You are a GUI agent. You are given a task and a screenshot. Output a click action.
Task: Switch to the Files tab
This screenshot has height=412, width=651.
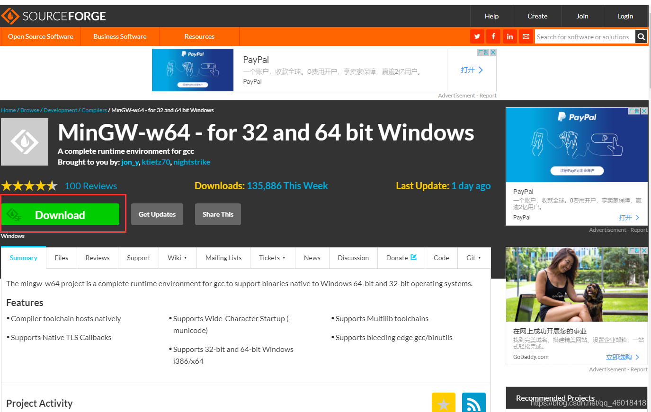coord(62,258)
